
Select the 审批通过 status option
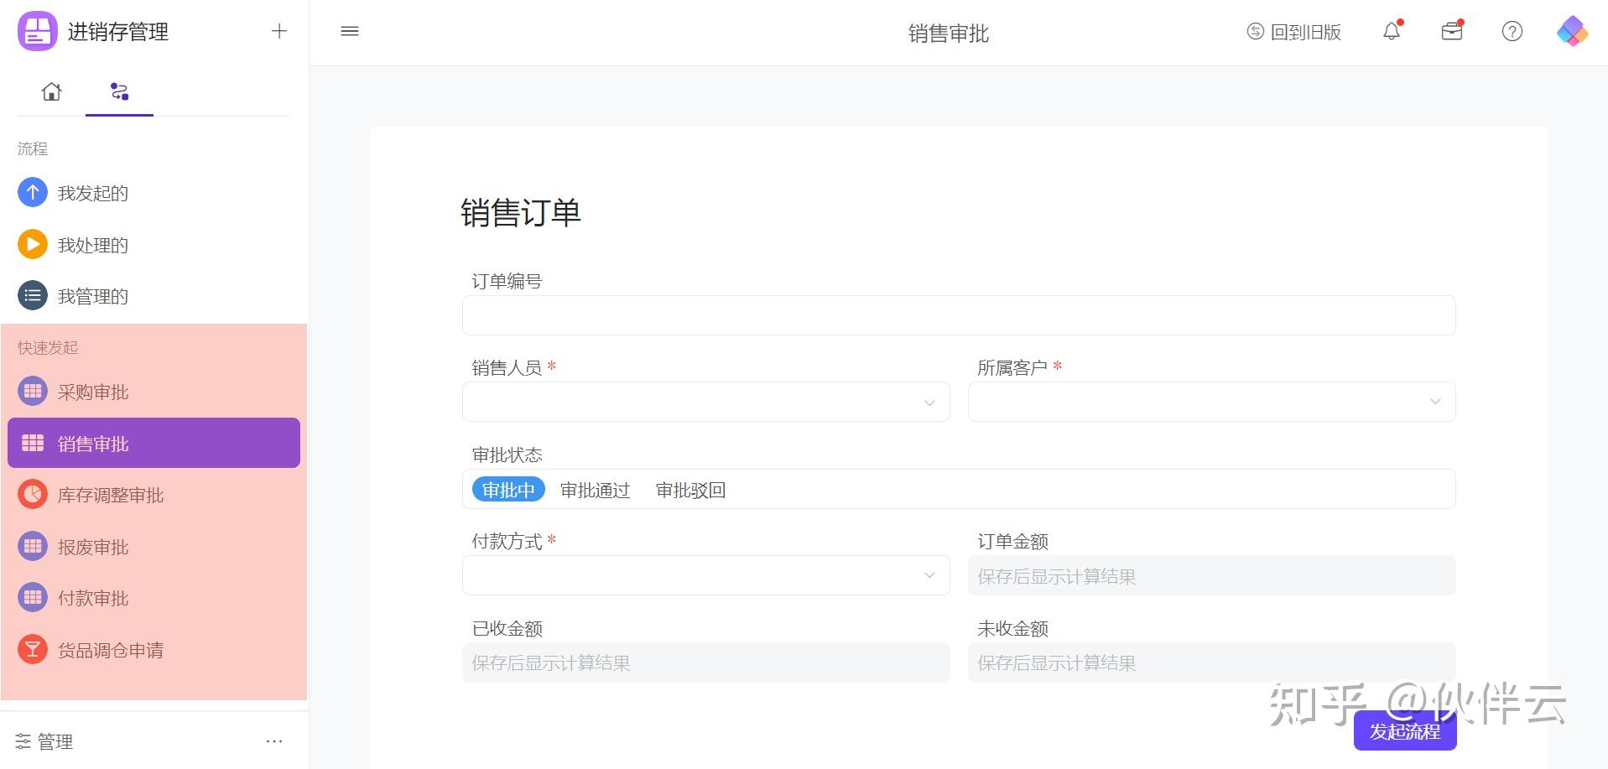pyautogui.click(x=595, y=490)
